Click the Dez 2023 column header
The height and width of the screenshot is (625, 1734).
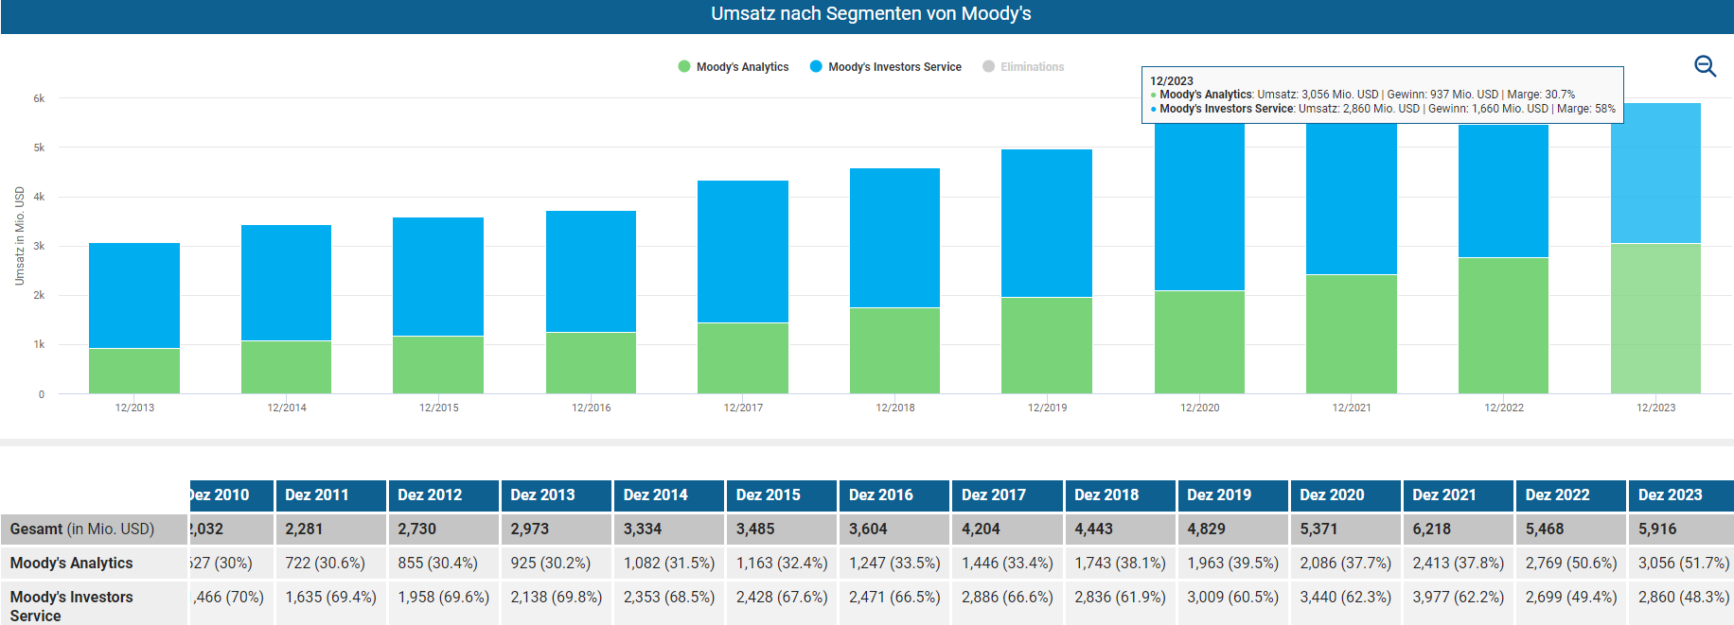(x=1682, y=495)
